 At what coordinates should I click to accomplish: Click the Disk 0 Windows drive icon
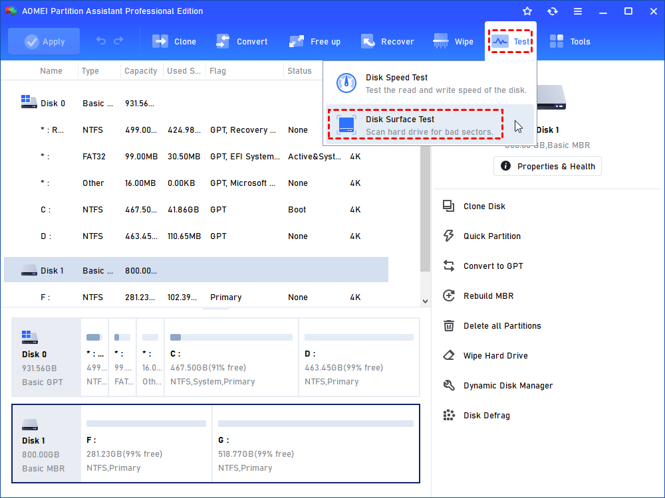tap(29, 102)
